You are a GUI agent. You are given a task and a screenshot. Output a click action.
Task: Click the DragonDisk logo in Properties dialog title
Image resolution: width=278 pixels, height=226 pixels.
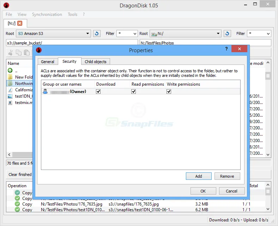click(x=39, y=50)
